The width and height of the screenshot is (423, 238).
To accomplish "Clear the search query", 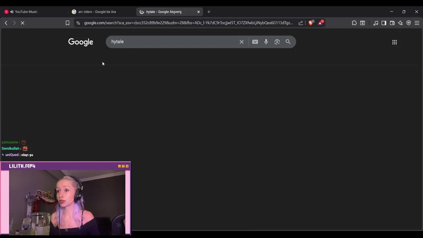I will 242,42.
